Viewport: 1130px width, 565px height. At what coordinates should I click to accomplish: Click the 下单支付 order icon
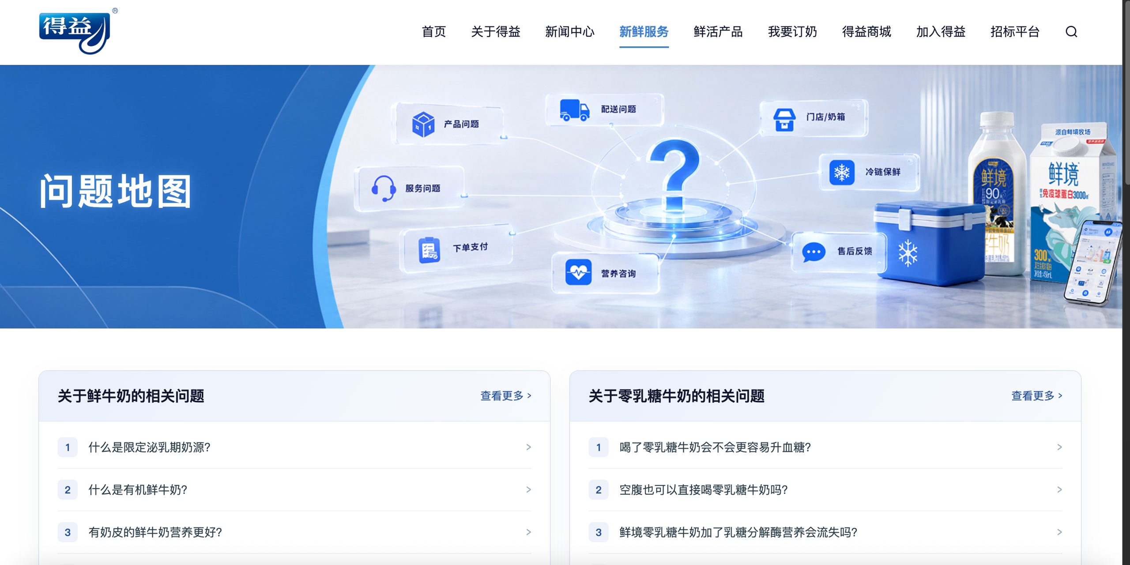429,250
